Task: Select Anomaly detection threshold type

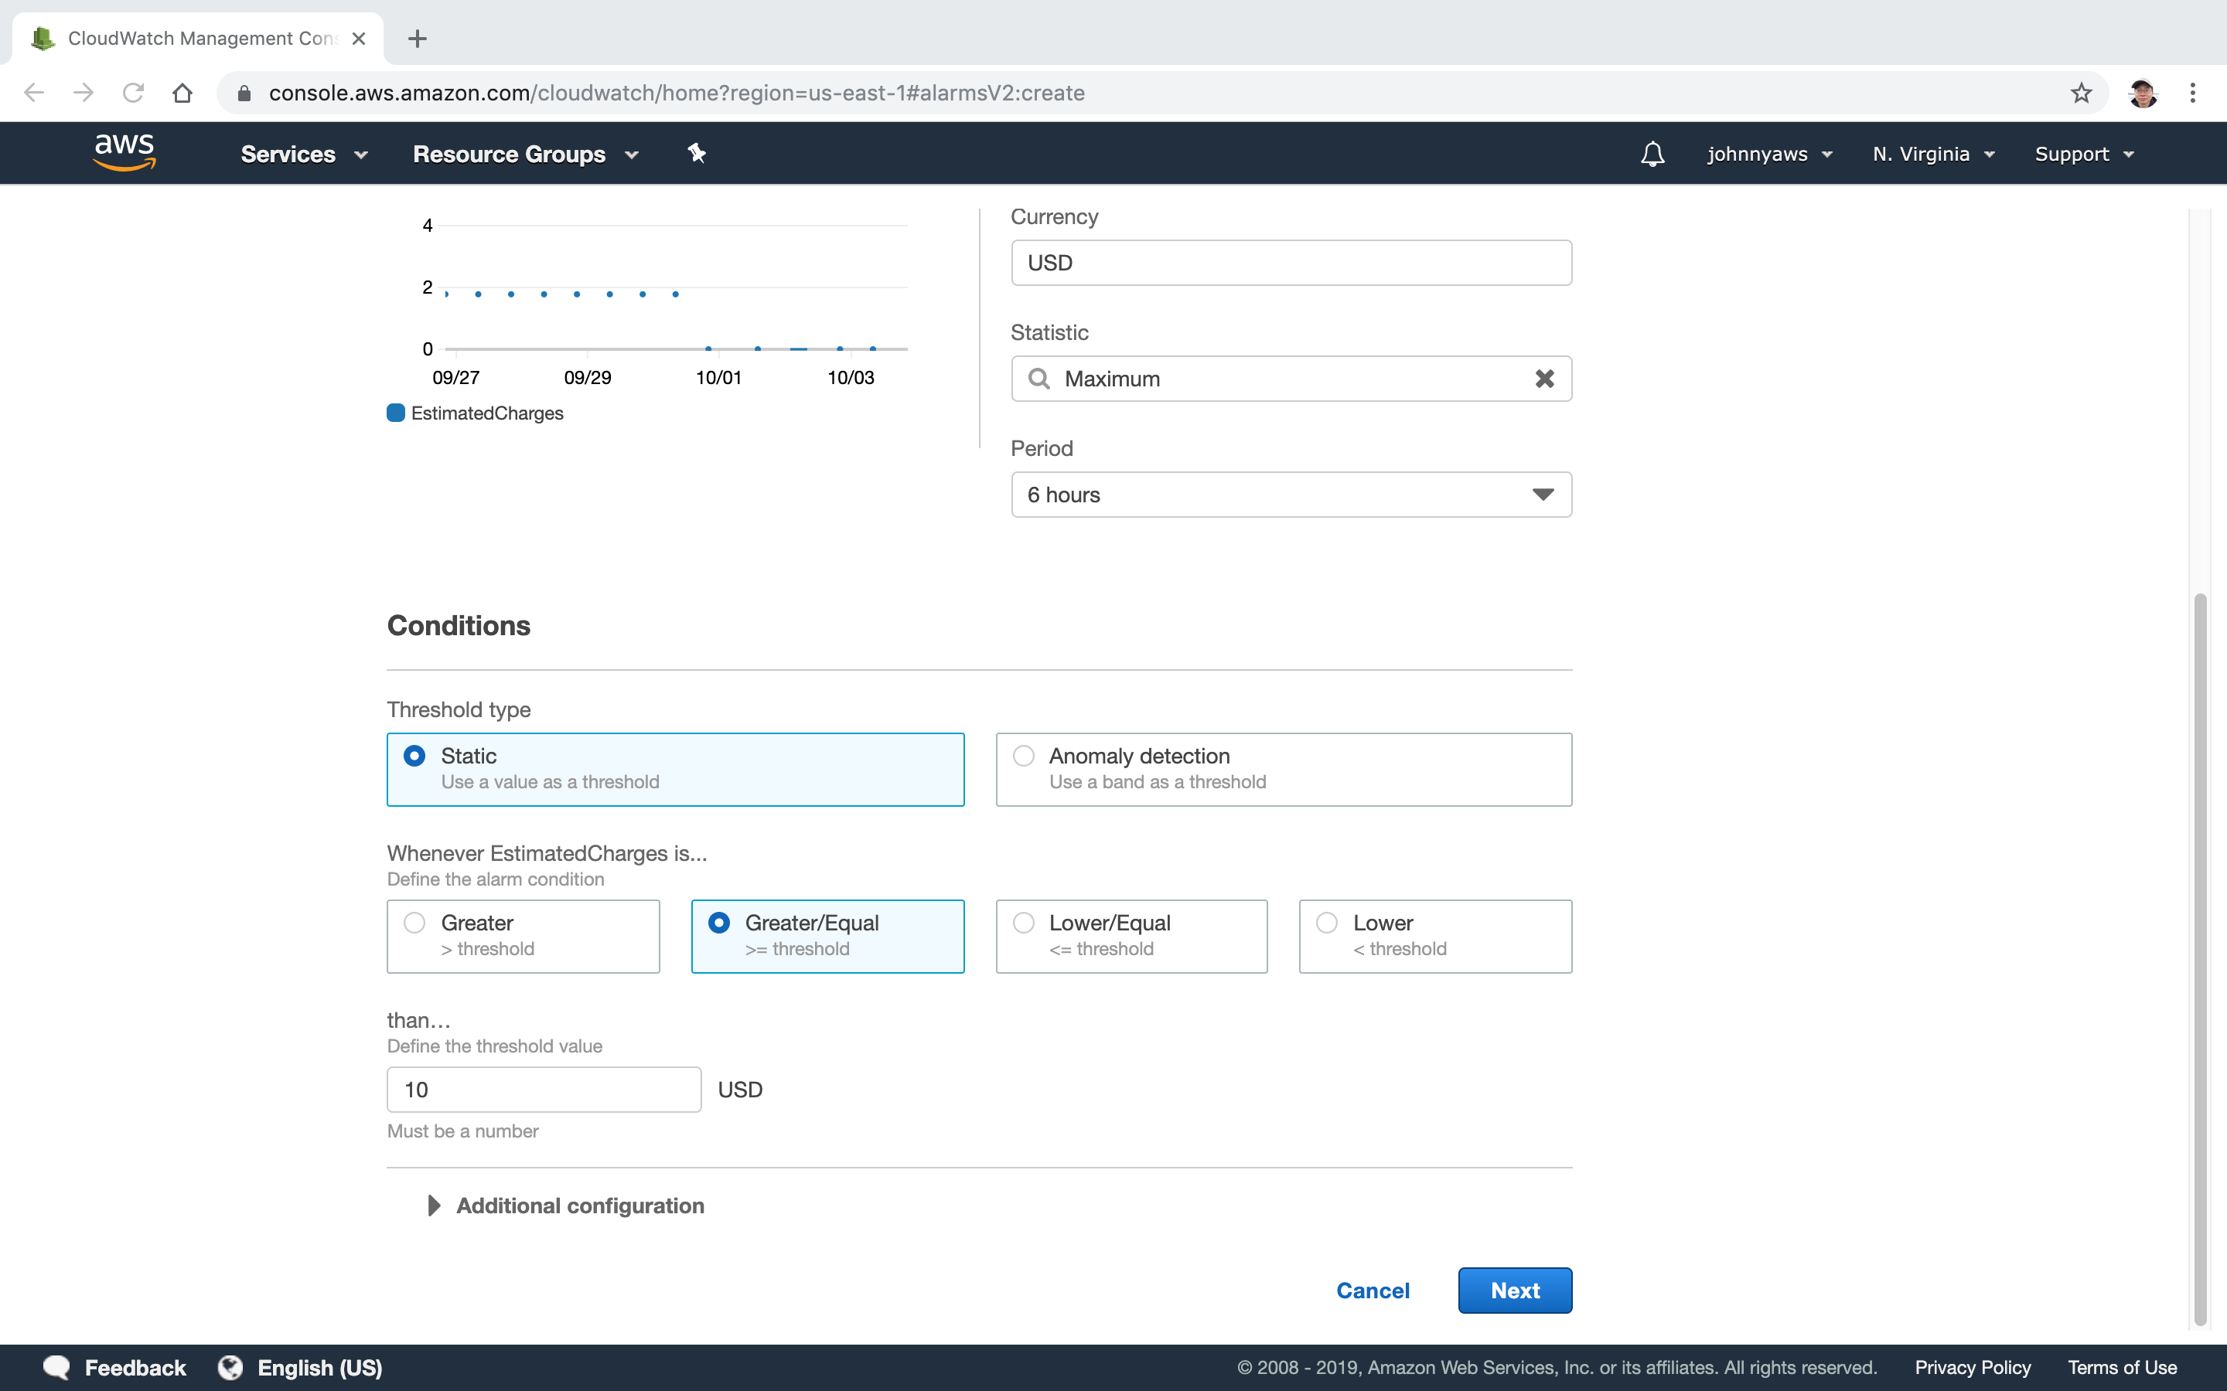Action: 1284,769
